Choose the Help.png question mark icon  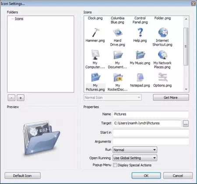(x=140, y=35)
